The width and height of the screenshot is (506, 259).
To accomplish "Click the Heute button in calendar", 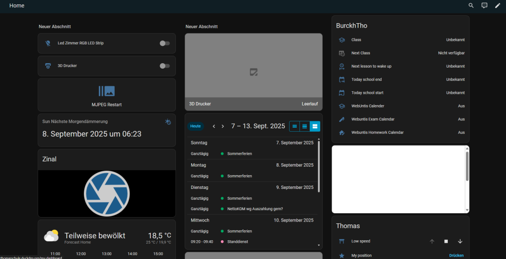I will 196,126.
